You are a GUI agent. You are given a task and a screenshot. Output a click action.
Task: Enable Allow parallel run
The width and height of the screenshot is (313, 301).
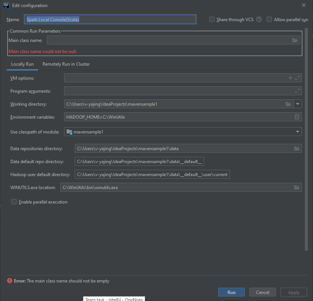click(269, 19)
